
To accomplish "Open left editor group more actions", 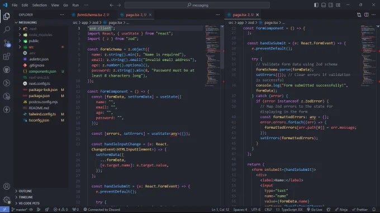I will [218, 14].
